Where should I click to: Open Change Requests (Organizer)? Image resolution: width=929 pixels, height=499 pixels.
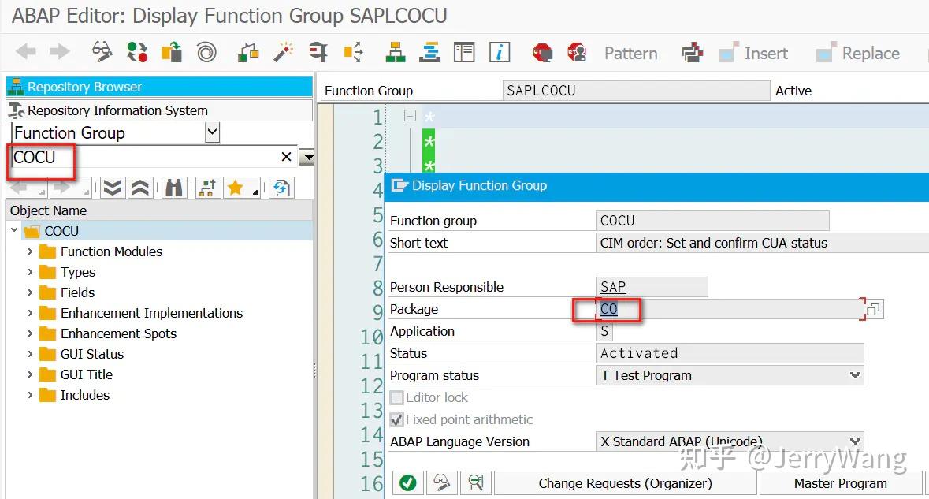625,482
